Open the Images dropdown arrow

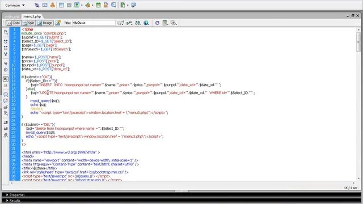coord(82,5)
